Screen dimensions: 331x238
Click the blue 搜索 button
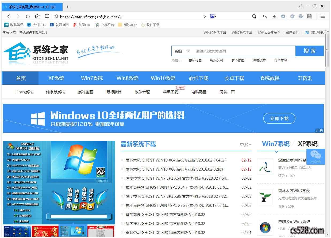pyautogui.click(x=310, y=51)
